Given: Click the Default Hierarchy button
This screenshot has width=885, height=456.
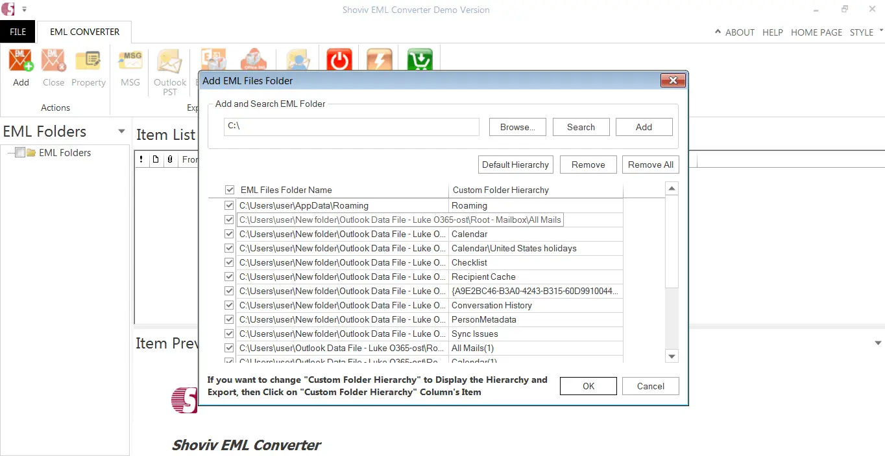Looking at the screenshot, I should (x=516, y=165).
